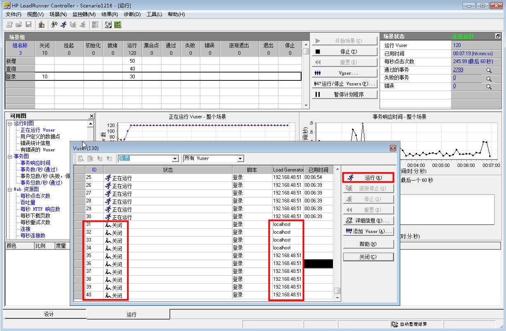
Task: Click 停止(T) scenario button
Action: (344, 52)
